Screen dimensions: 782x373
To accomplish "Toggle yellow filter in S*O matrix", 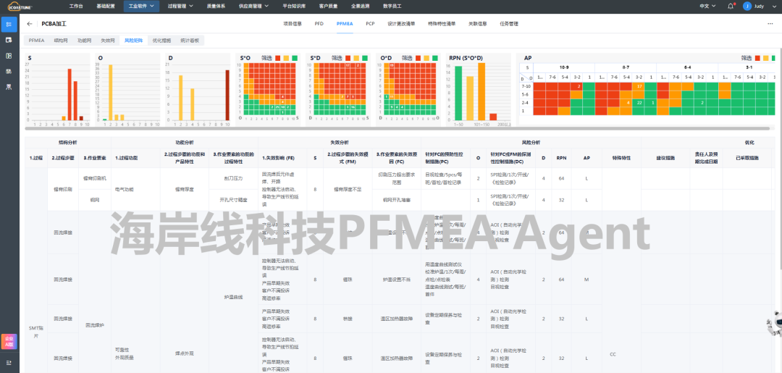I will 286,59.
